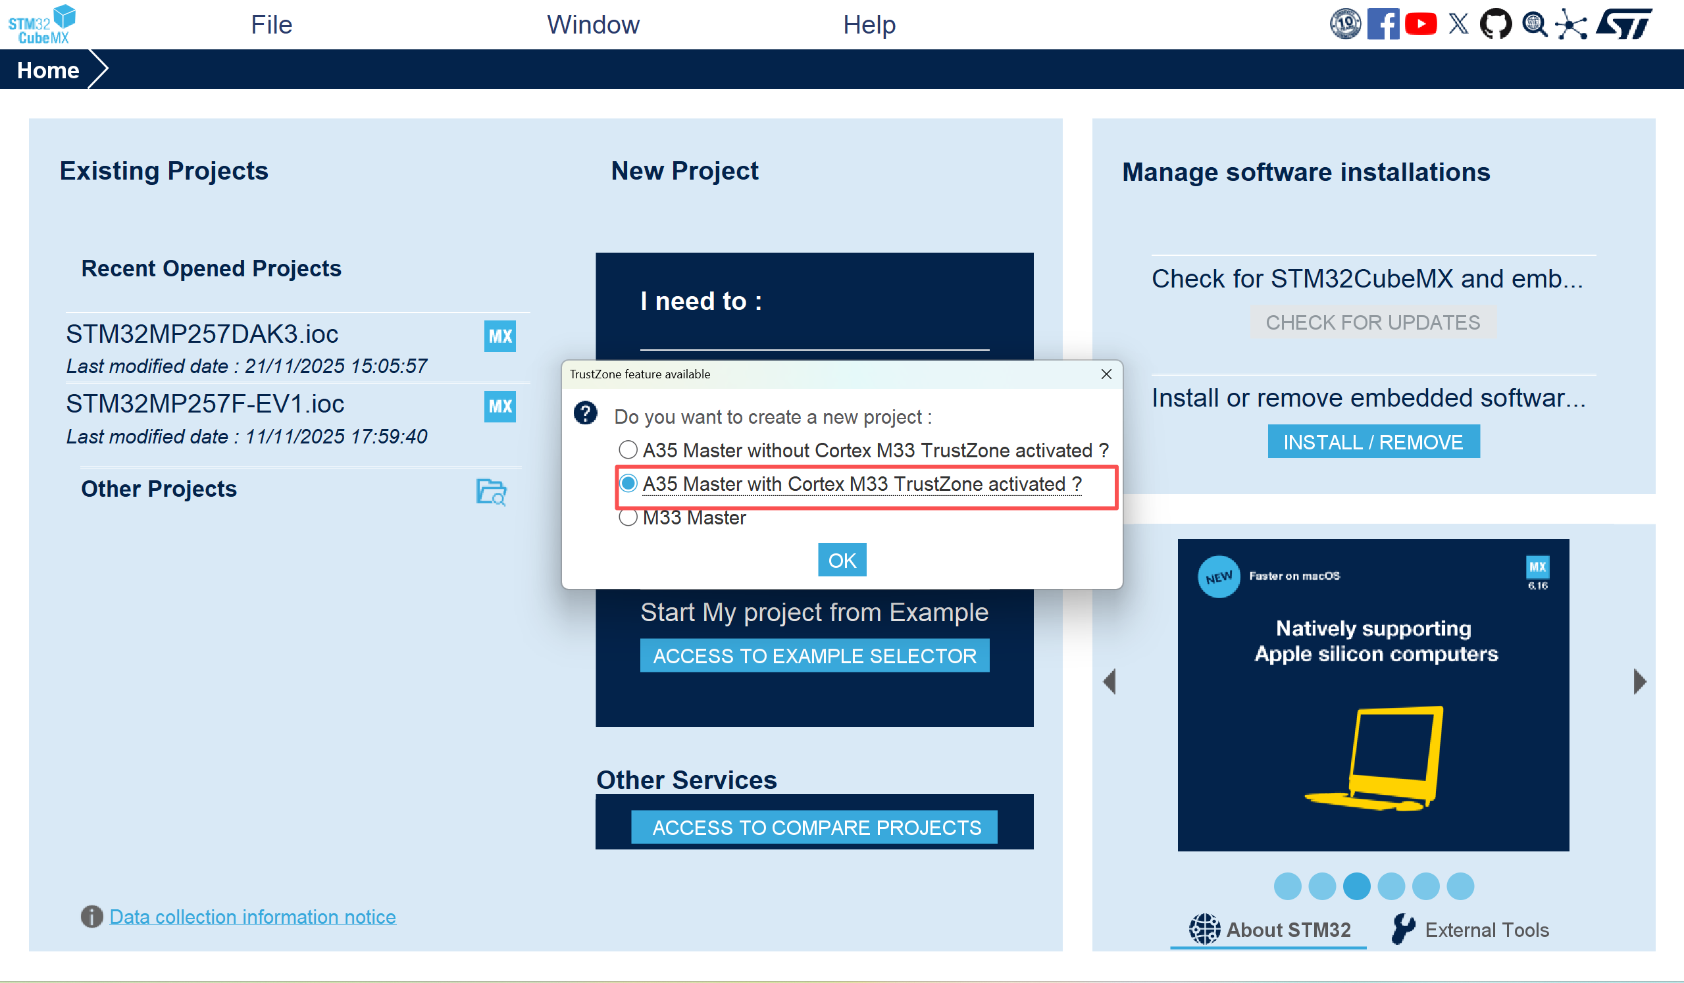Browse Other Projects folder icon
Viewport: 1684px width, 983px height.
point(491,492)
